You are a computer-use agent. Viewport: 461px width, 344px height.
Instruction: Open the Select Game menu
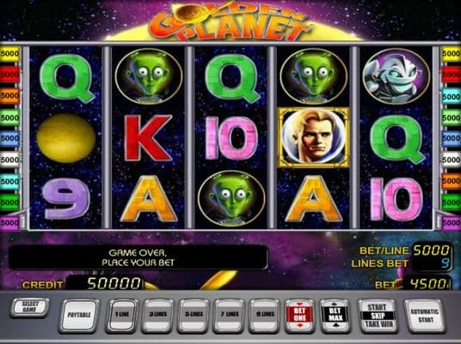tap(30, 308)
